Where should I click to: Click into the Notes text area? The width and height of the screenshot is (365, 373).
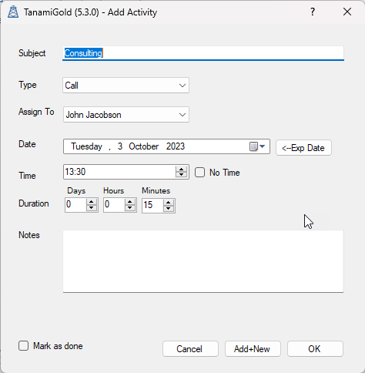203,261
